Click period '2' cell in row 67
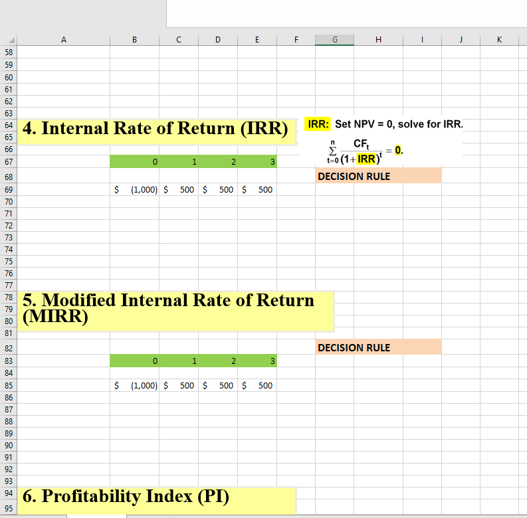 tap(218, 162)
